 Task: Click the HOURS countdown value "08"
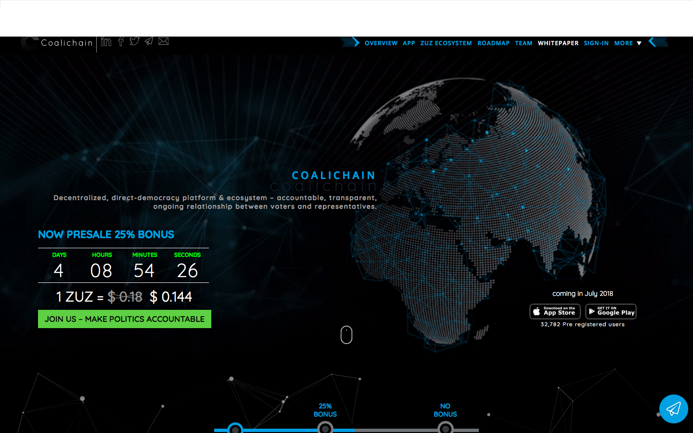tap(102, 270)
